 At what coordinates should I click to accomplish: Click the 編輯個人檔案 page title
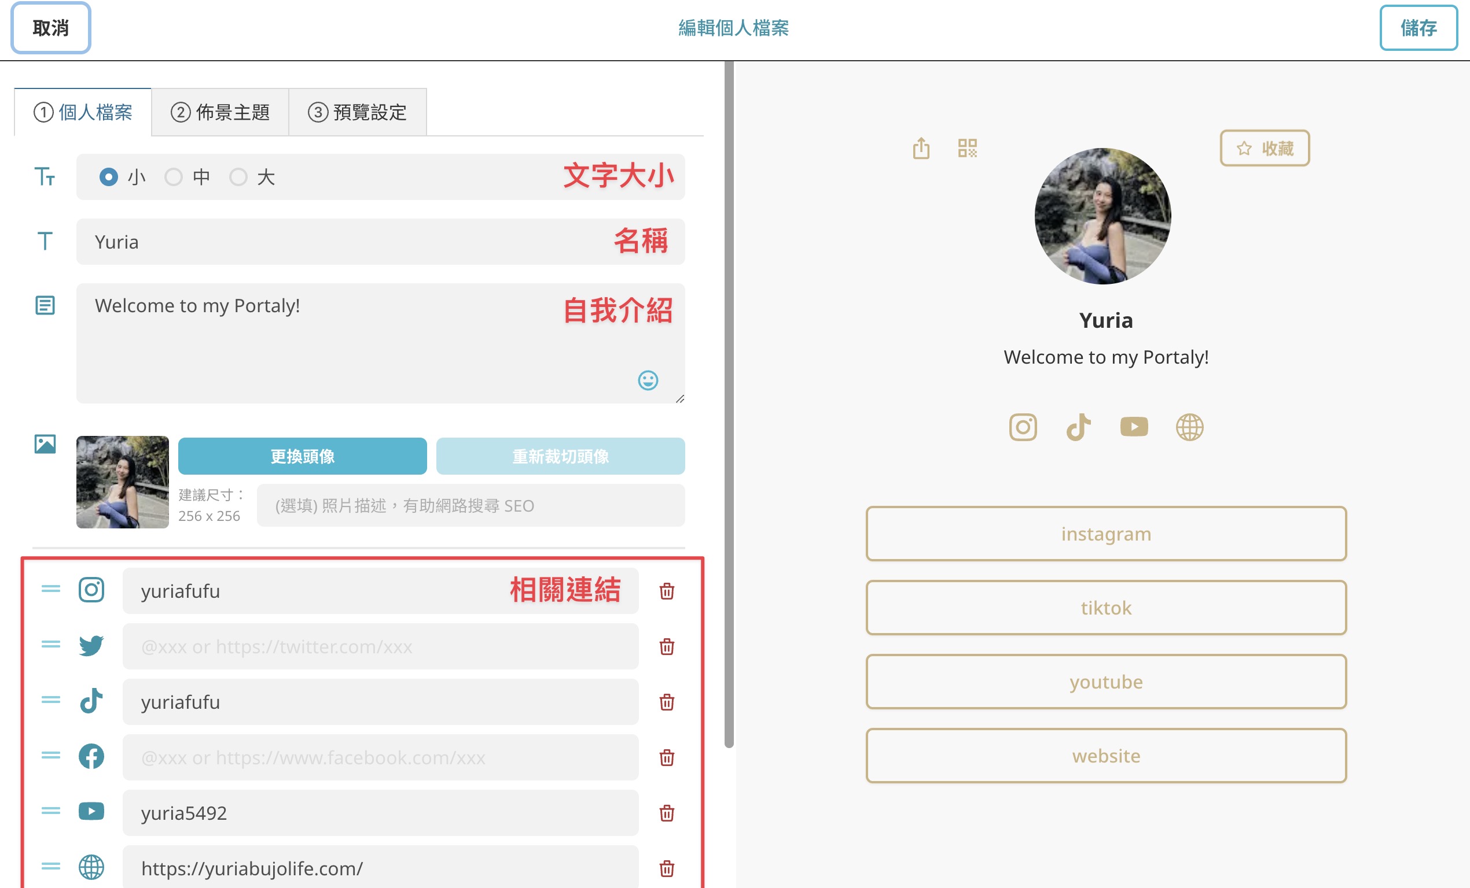pos(733,28)
